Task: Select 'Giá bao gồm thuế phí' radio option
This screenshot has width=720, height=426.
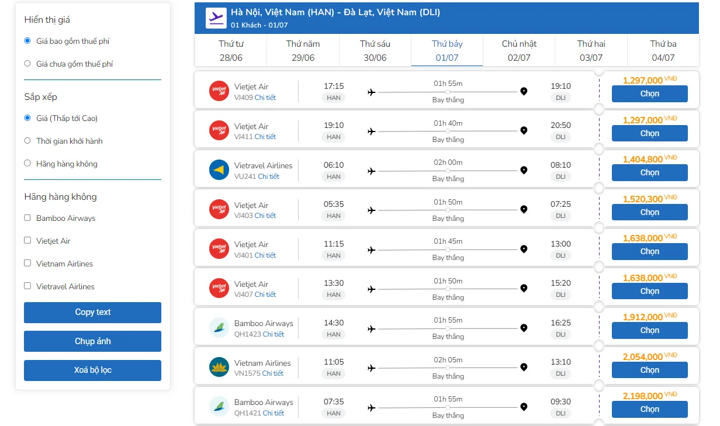Action: [27, 41]
